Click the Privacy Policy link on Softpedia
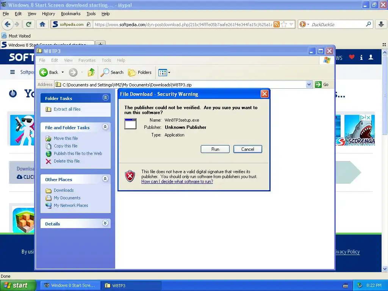Image resolution: width=388 pixels, height=291 pixels. [x=347, y=252]
